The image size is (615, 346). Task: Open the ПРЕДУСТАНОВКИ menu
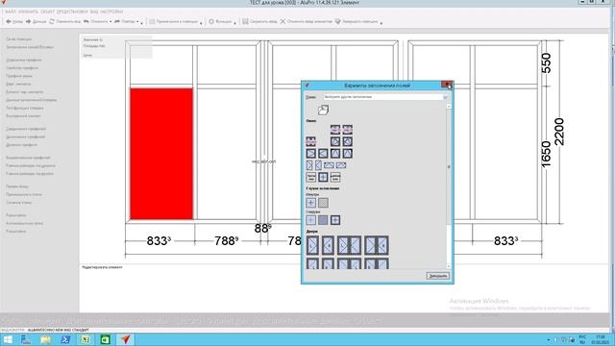pos(72,12)
